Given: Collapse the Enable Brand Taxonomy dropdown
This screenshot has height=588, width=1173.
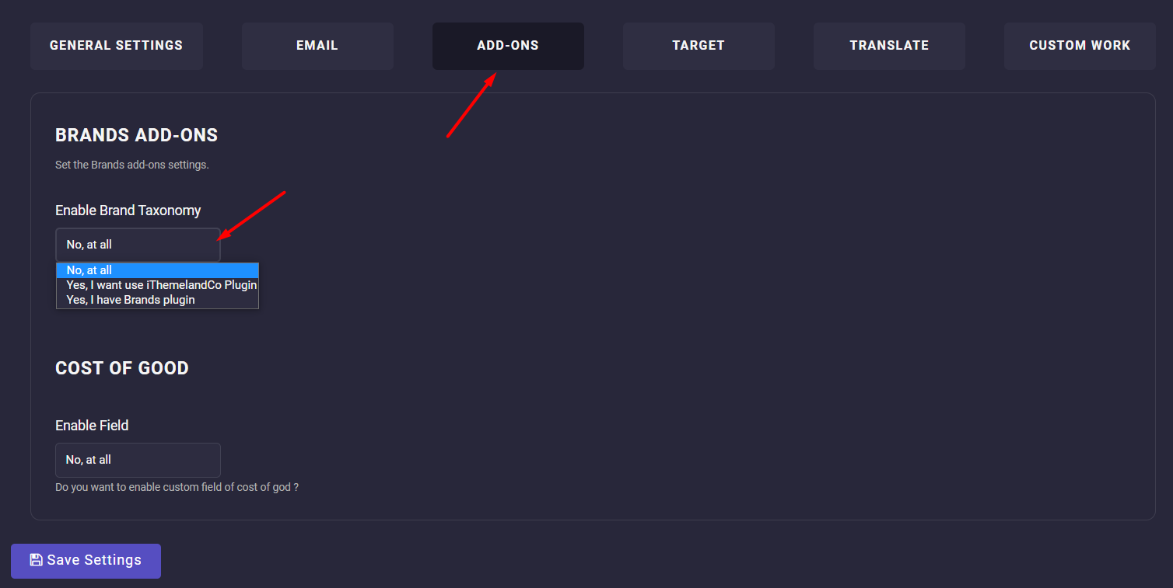Looking at the screenshot, I should click(138, 245).
